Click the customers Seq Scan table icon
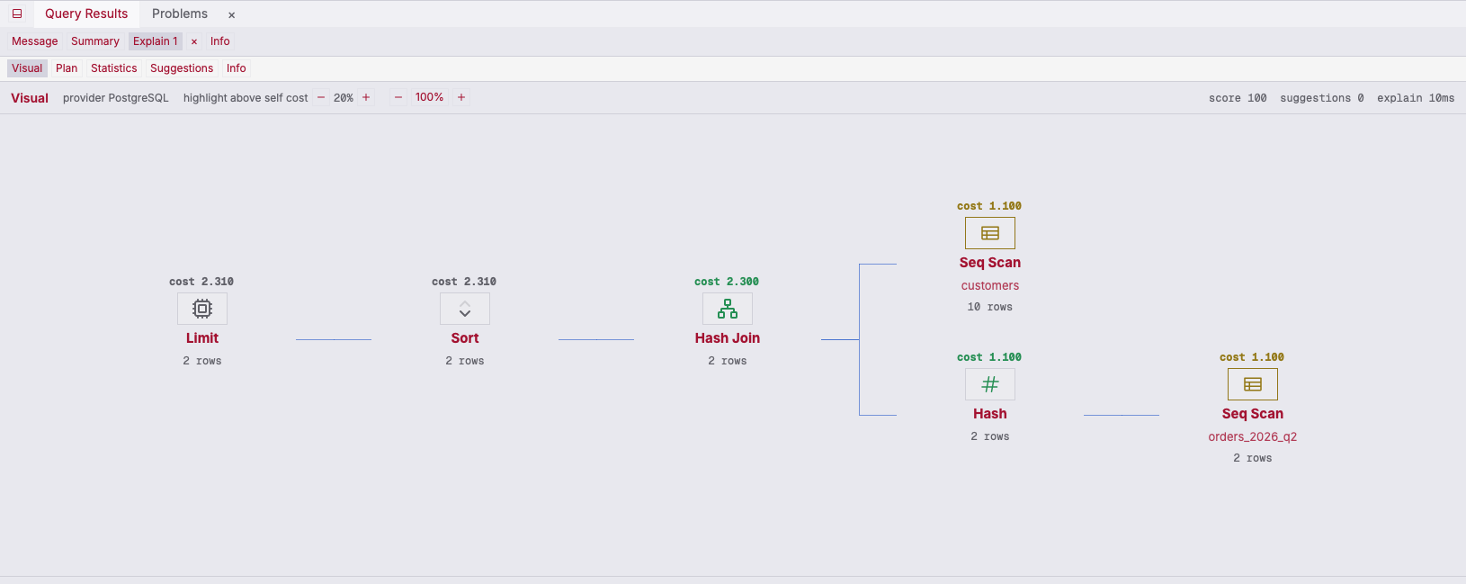Viewport: 1466px width, 584px height. pos(990,233)
